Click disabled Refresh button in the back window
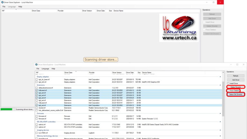Viewport: 247px width, 139px height. 212,14
